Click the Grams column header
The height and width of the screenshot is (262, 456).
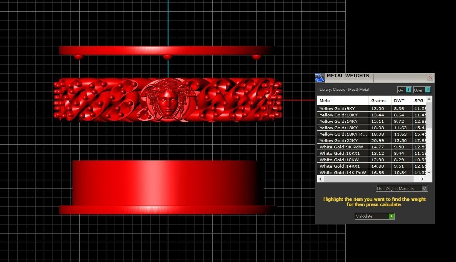(x=380, y=101)
